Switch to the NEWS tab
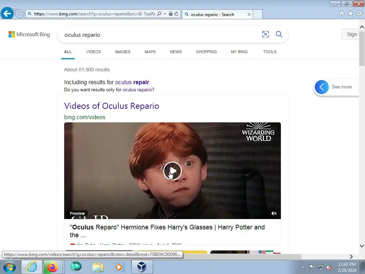 [176, 52]
